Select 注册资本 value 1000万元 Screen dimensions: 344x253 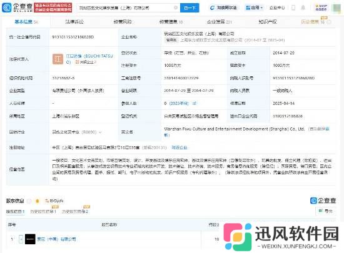[x=173, y=65]
